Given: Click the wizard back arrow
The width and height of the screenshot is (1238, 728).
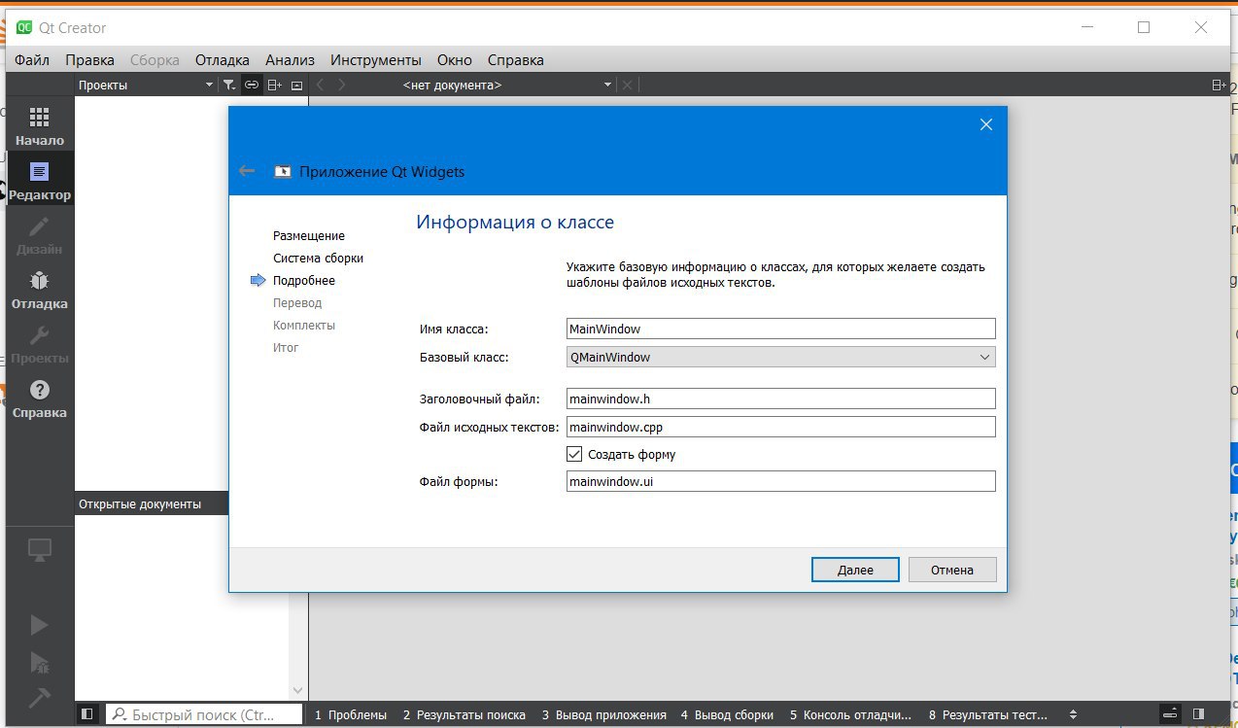Looking at the screenshot, I should tap(247, 171).
